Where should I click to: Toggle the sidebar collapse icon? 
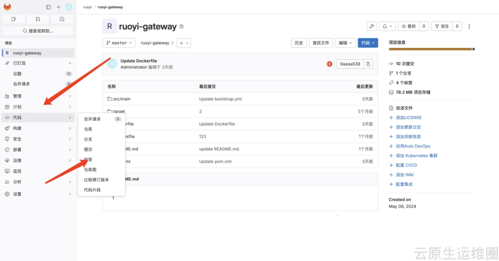[x=49, y=7]
